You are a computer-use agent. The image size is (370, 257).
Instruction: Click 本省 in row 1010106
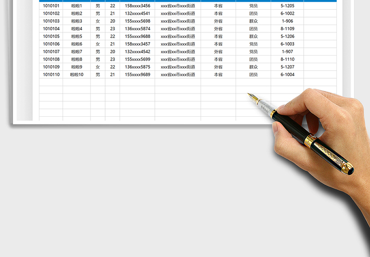[218, 44]
